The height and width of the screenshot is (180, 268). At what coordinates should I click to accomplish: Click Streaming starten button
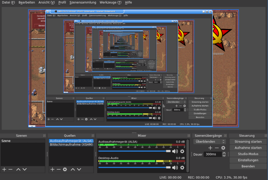point(248,142)
